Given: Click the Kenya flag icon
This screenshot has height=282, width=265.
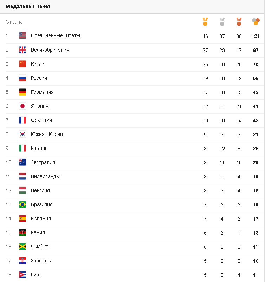Looking at the screenshot, I should [x=22, y=232].
